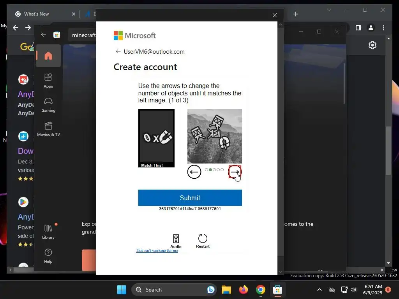The image size is (399, 299).
Task: Click the Microsoft Store search box
Action: click(x=82, y=35)
